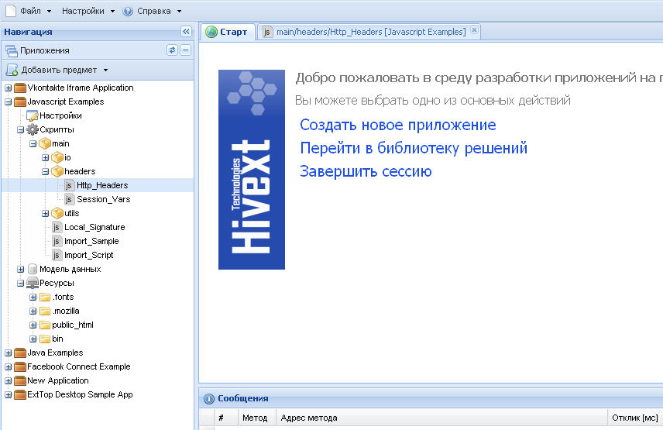Expand the Java Examples node
Screen dimensions: 663x430
8,353
